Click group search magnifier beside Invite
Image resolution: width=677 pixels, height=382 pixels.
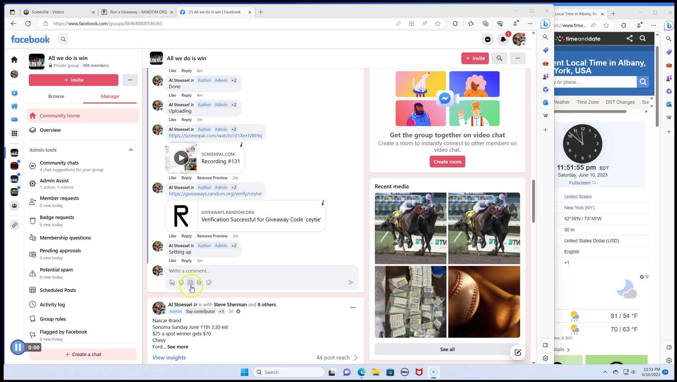click(499, 58)
